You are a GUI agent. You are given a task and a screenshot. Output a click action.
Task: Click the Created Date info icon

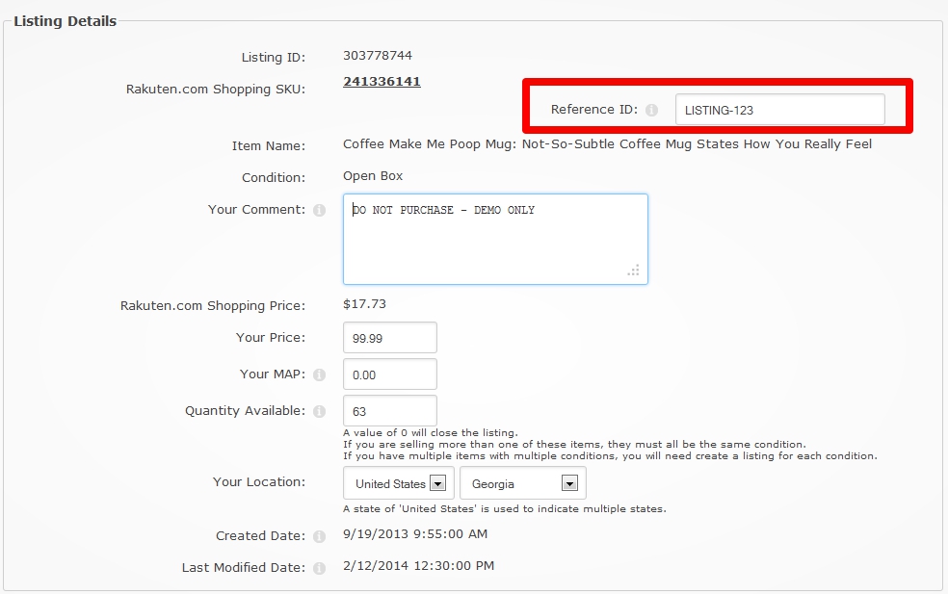click(x=319, y=536)
